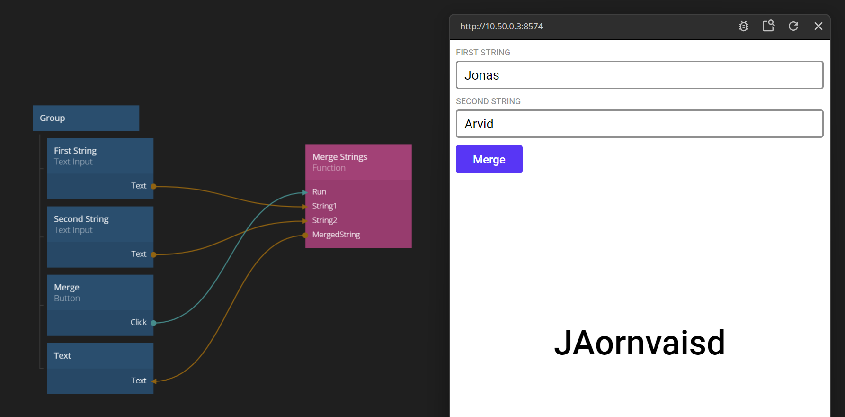Click the Click output port on Merge Button
The width and height of the screenshot is (845, 417).
(x=153, y=323)
